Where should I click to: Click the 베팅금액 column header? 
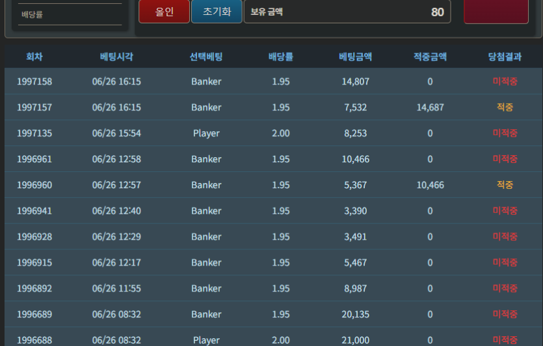pyautogui.click(x=355, y=56)
